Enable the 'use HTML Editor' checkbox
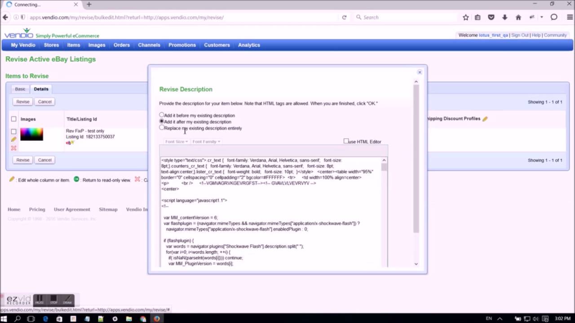The image size is (575, 323). coord(346,141)
